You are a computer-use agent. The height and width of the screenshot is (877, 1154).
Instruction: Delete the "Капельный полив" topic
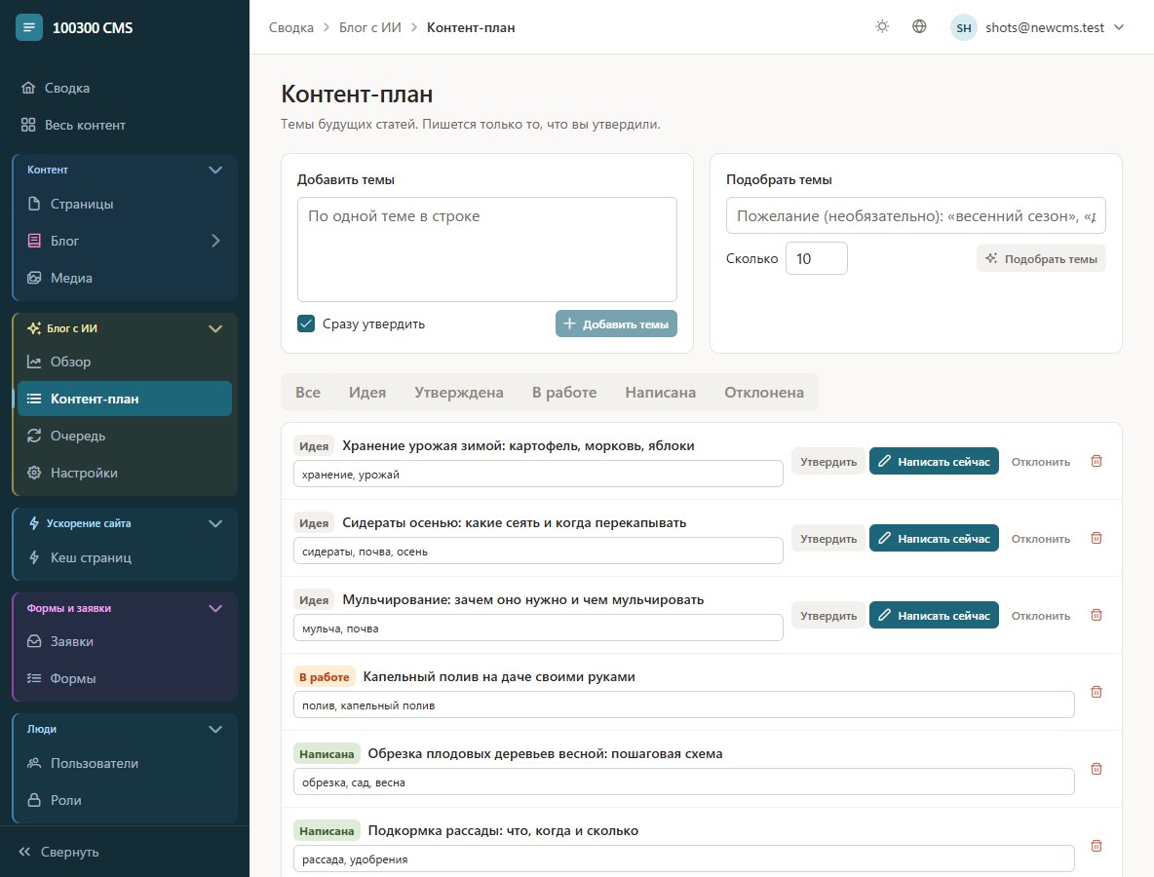point(1096,692)
